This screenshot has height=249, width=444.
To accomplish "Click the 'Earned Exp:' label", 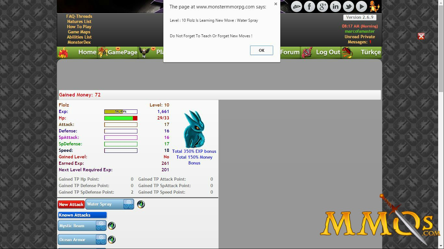I will 71,163.
